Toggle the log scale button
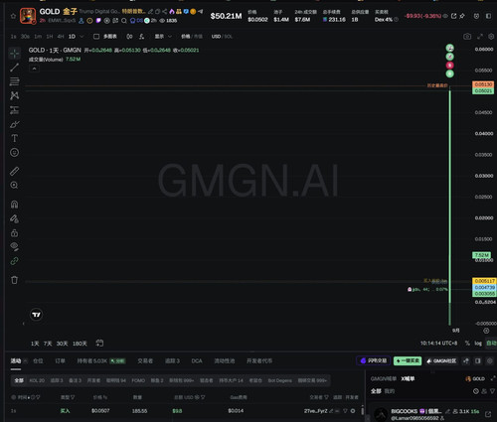The image size is (497, 422). coord(478,344)
